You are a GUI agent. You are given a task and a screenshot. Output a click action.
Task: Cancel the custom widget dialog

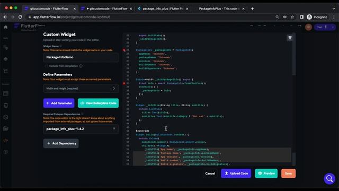coord(210,173)
